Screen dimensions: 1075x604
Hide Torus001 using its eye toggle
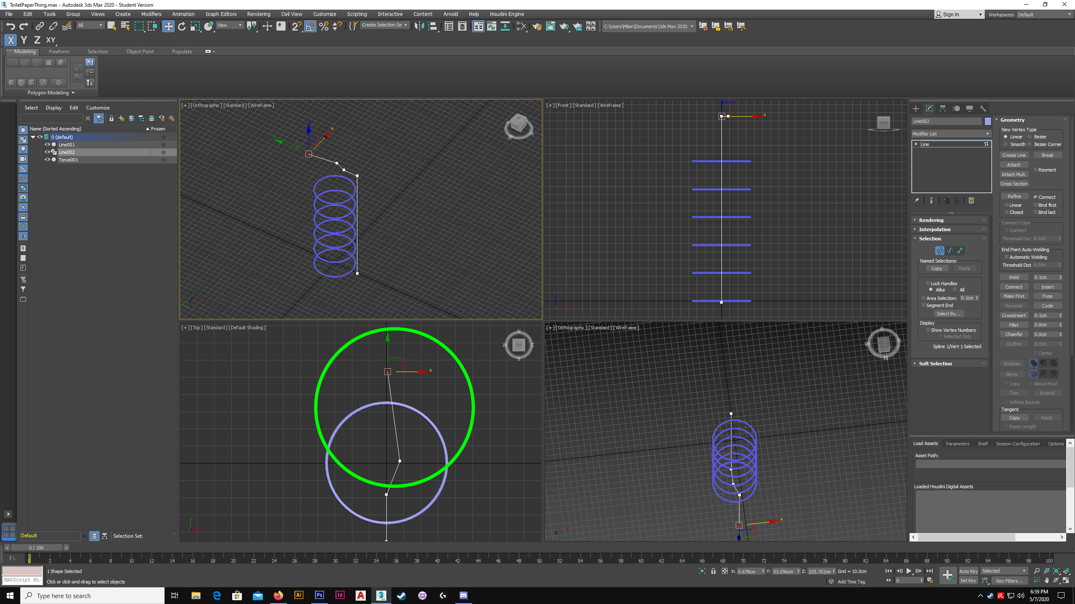pos(47,160)
